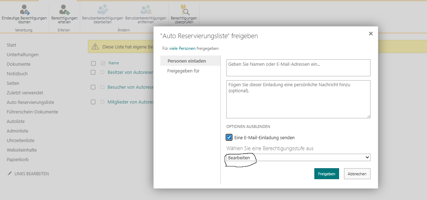
Task: Open Dokumente in left navigation
Action: click(x=18, y=64)
